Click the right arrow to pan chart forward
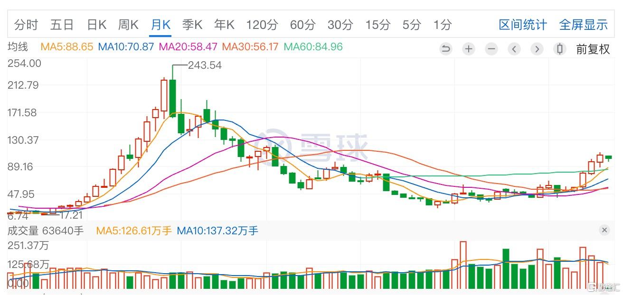623x295 pixels. click(x=537, y=49)
